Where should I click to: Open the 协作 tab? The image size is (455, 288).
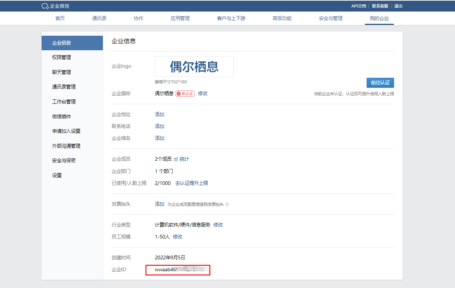click(x=139, y=18)
